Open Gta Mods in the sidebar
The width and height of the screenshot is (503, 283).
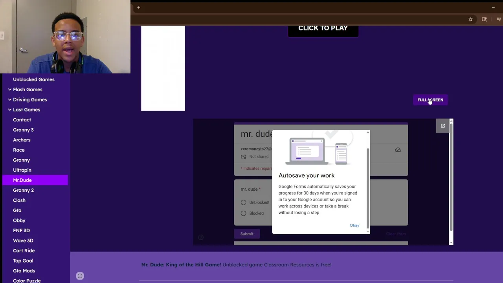tap(24, 270)
